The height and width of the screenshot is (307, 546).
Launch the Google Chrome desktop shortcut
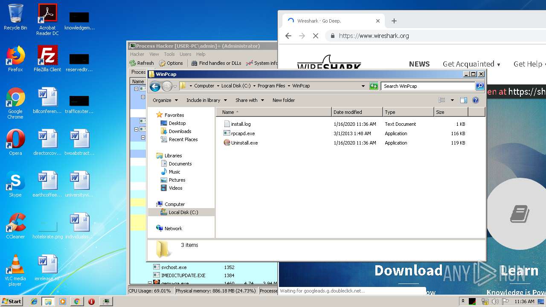click(15, 104)
